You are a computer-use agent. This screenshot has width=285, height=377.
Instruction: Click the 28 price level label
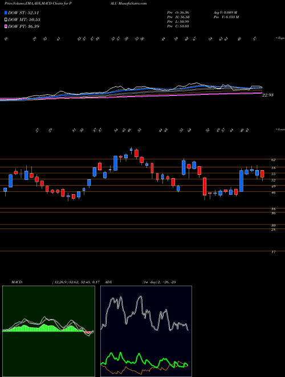click(274, 230)
